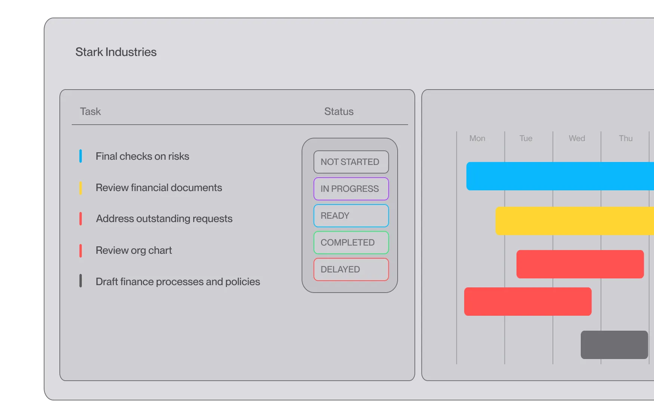Open the Final checks on risks task
654x418 pixels.
click(x=142, y=156)
